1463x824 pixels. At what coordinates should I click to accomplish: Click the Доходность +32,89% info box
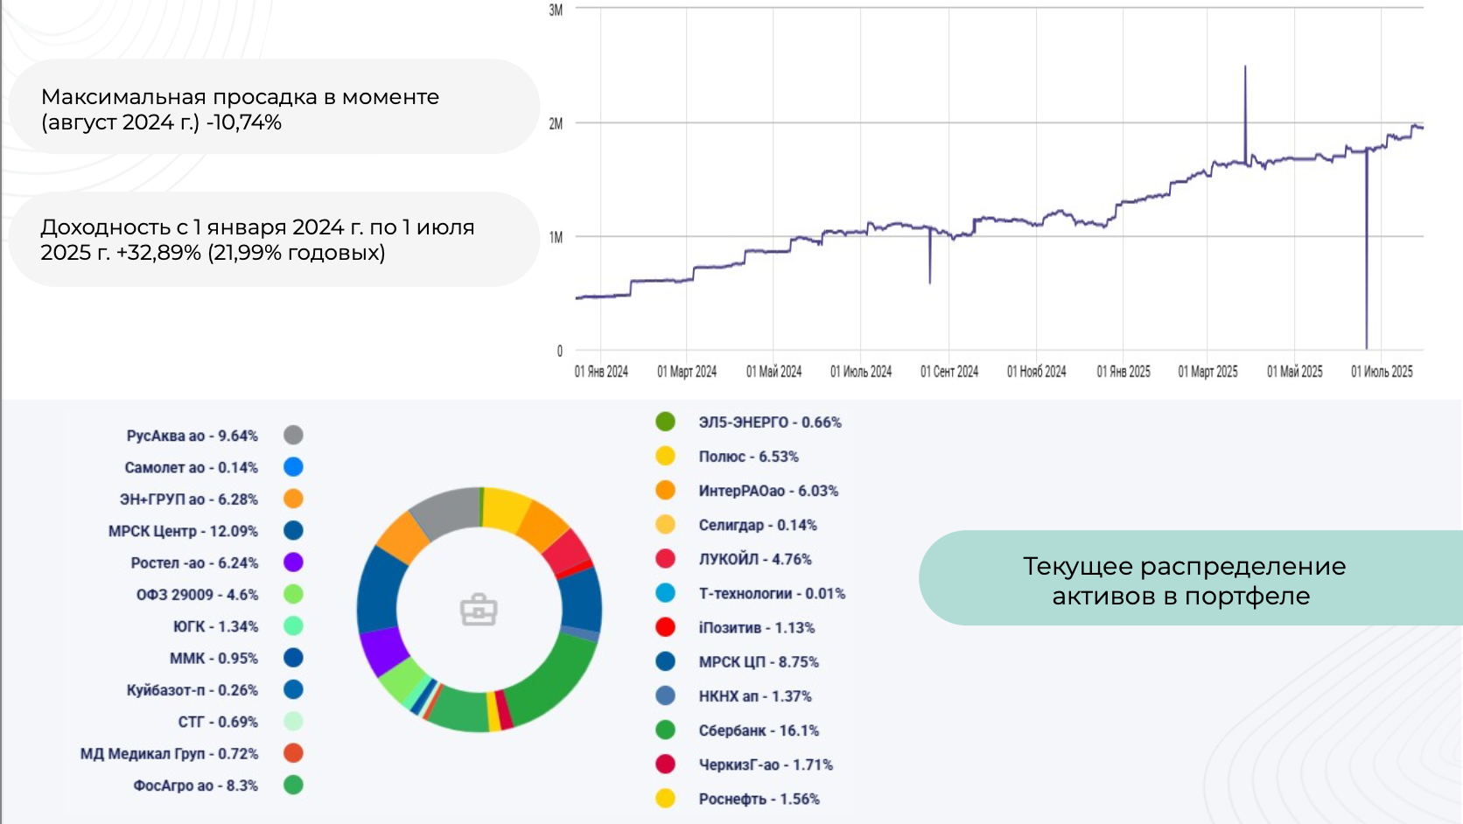[271, 240]
